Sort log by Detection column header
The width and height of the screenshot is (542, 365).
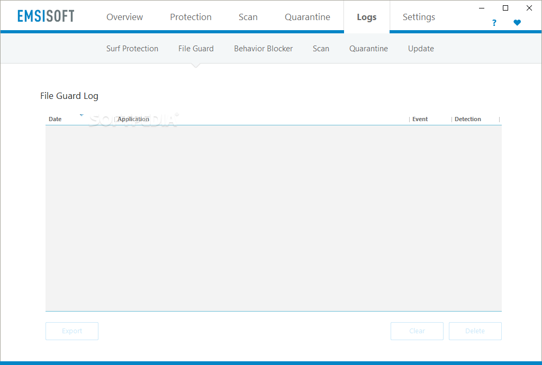[x=468, y=119]
